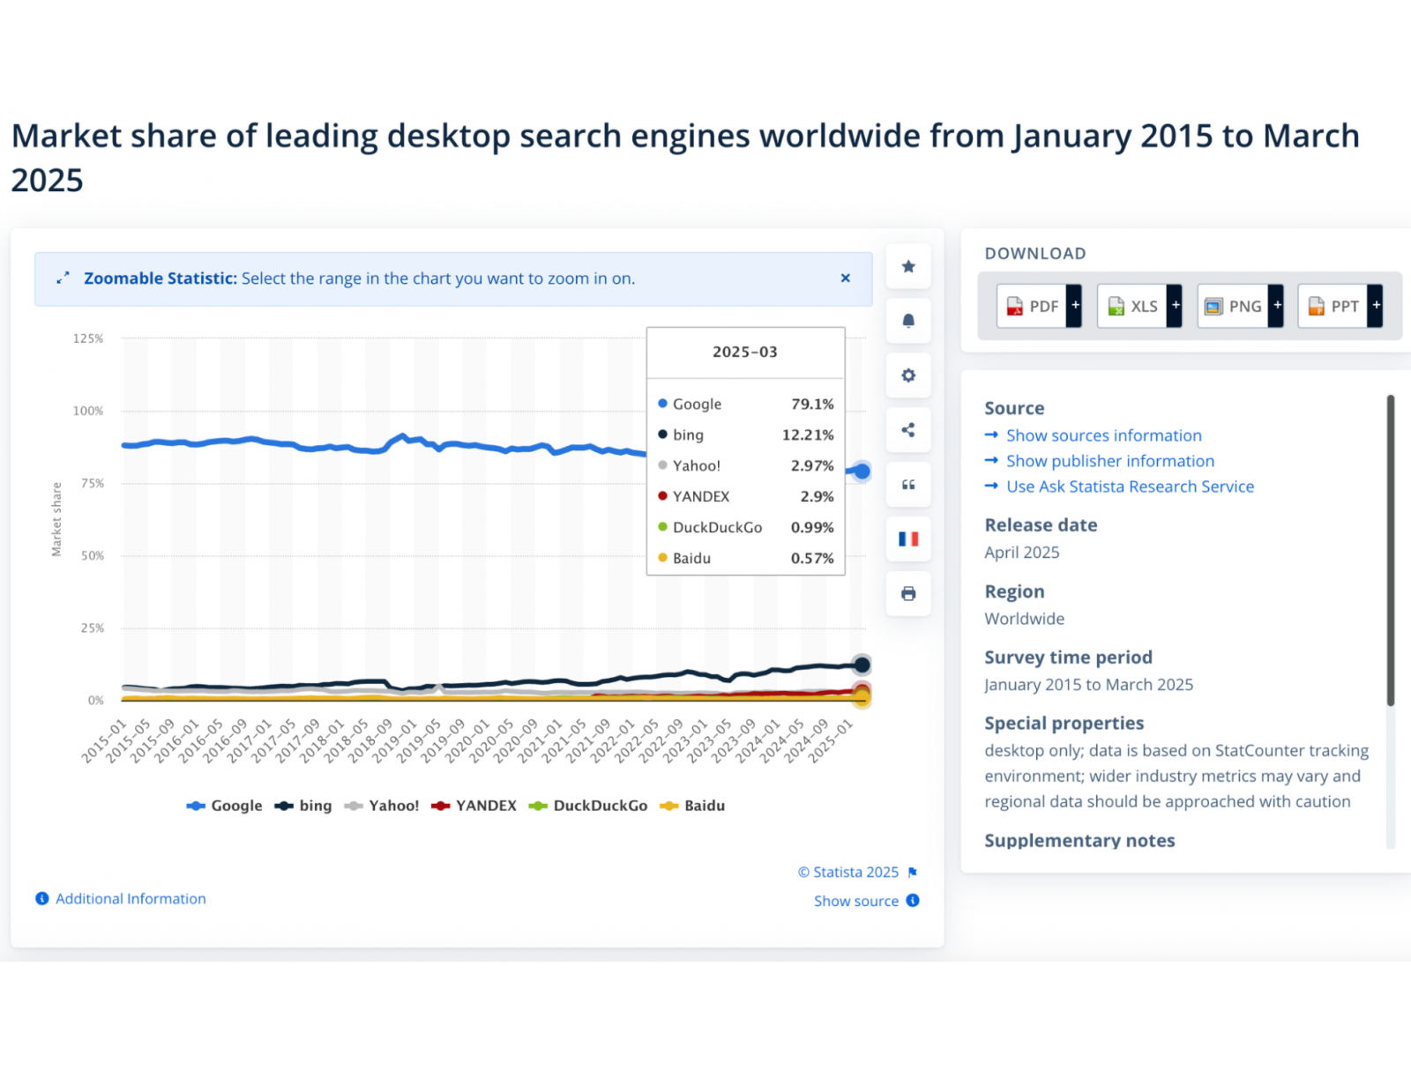This screenshot has height=1070, width=1411.
Task: Toggle DuckDuckGo series in chart legend
Action: click(588, 806)
